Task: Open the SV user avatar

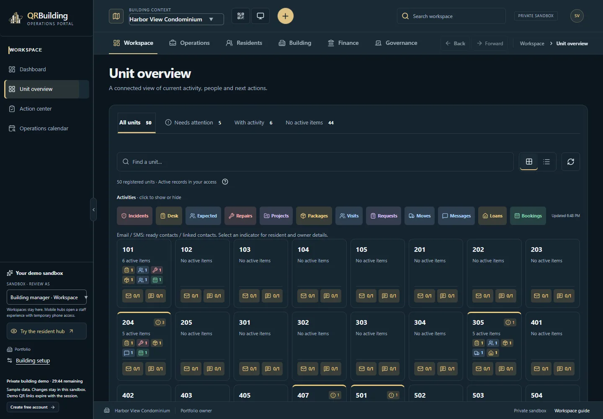Action: point(577,16)
